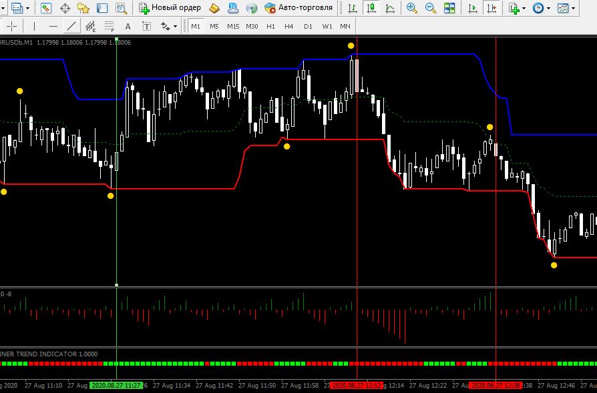
Task: Switch chart to candlestick mode
Action: tap(371, 7)
